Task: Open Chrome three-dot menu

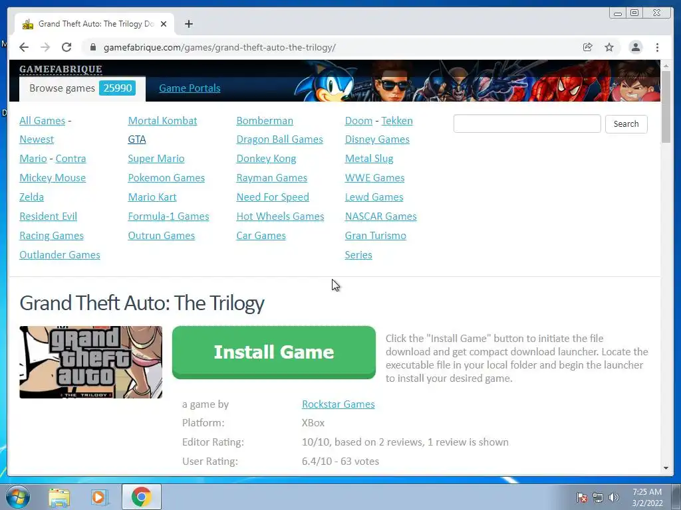Action: 657,47
